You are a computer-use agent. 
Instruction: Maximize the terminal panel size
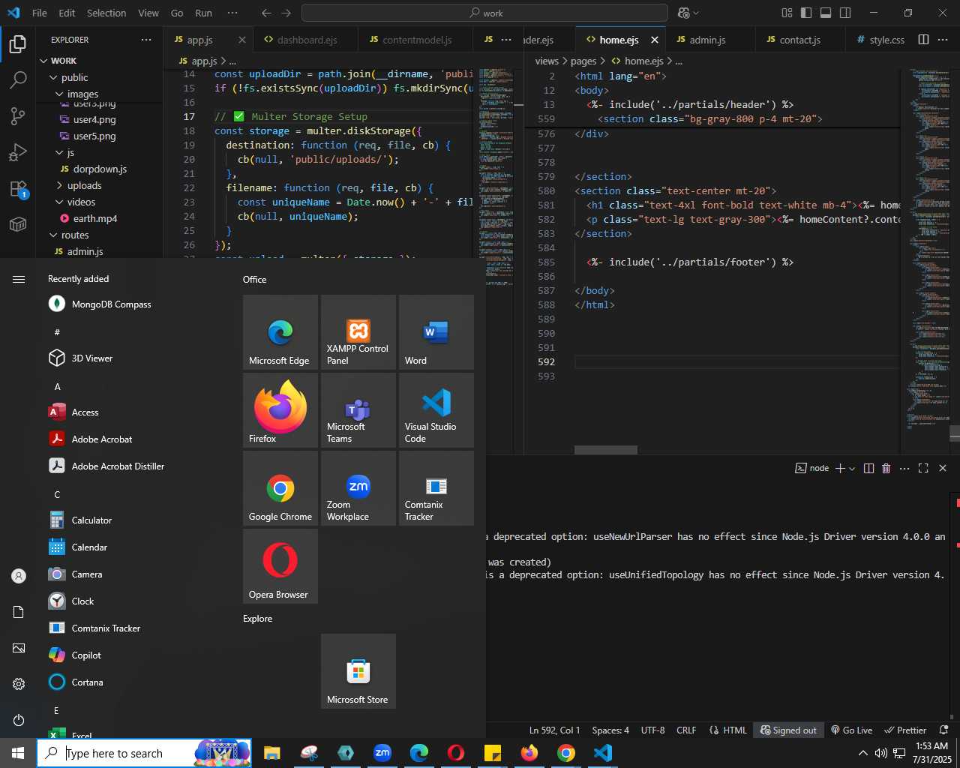click(923, 468)
